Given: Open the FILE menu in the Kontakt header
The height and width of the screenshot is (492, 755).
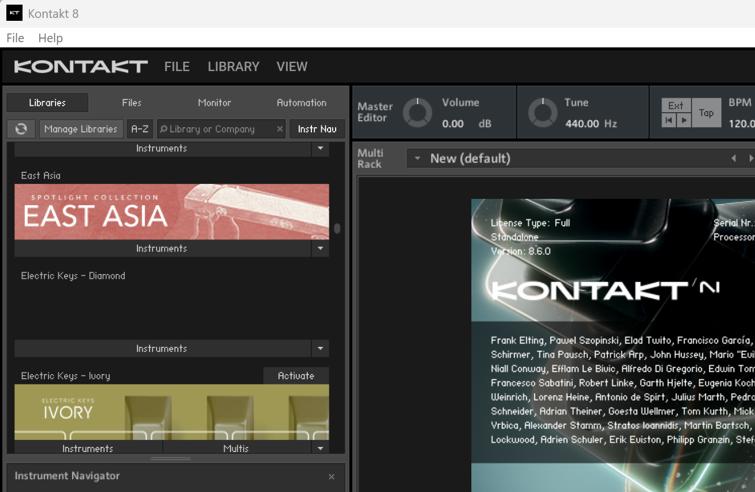Looking at the screenshot, I should coord(177,67).
